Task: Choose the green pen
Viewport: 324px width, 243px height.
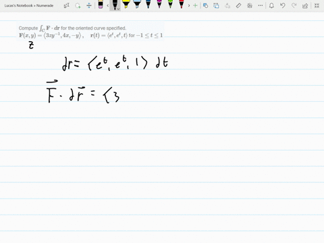Action: tap(170, 5)
